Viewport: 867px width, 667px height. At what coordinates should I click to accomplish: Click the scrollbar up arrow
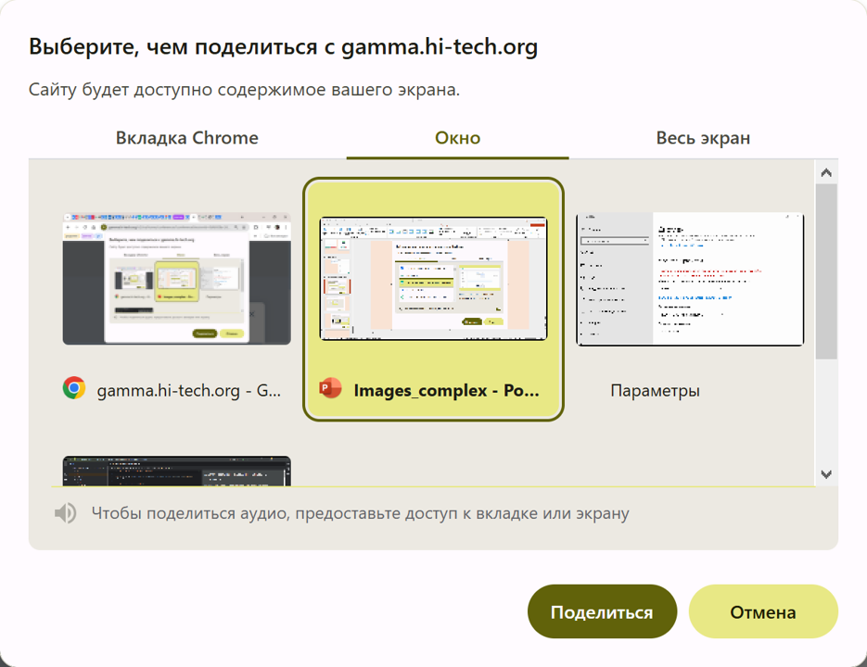tap(824, 170)
